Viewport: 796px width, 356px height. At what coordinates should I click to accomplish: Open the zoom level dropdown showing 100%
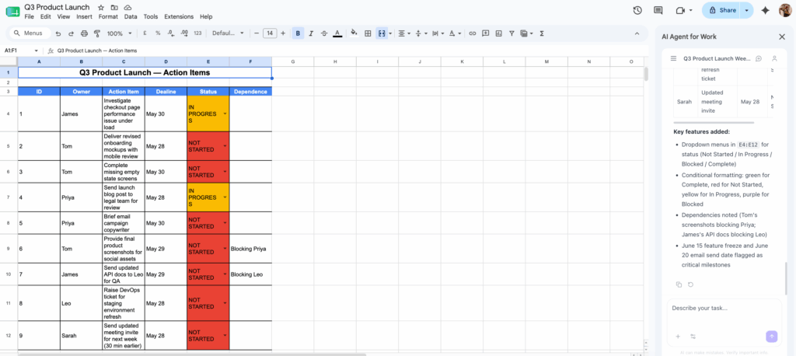[120, 33]
